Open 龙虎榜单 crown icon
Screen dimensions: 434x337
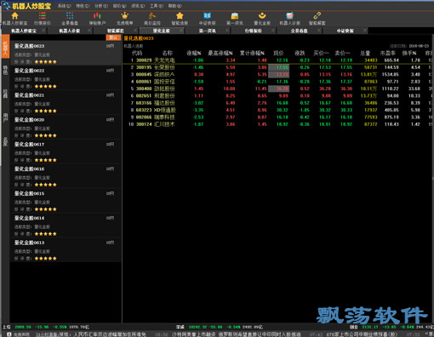click(125, 15)
